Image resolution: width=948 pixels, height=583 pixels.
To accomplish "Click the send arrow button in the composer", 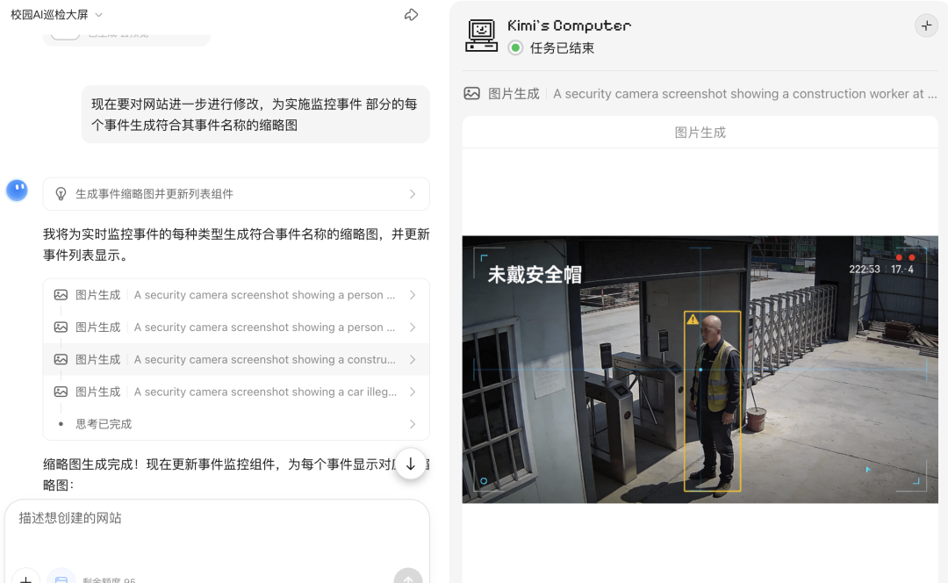I will pyautogui.click(x=407, y=577).
